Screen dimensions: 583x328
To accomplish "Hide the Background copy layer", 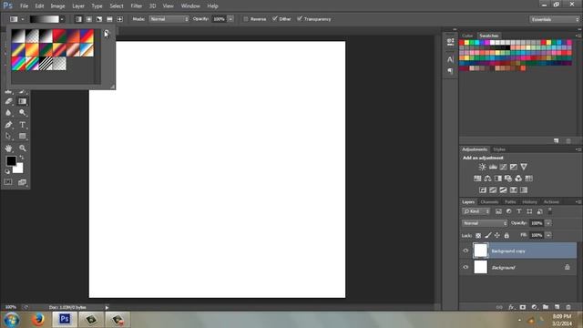I will coord(465,251).
